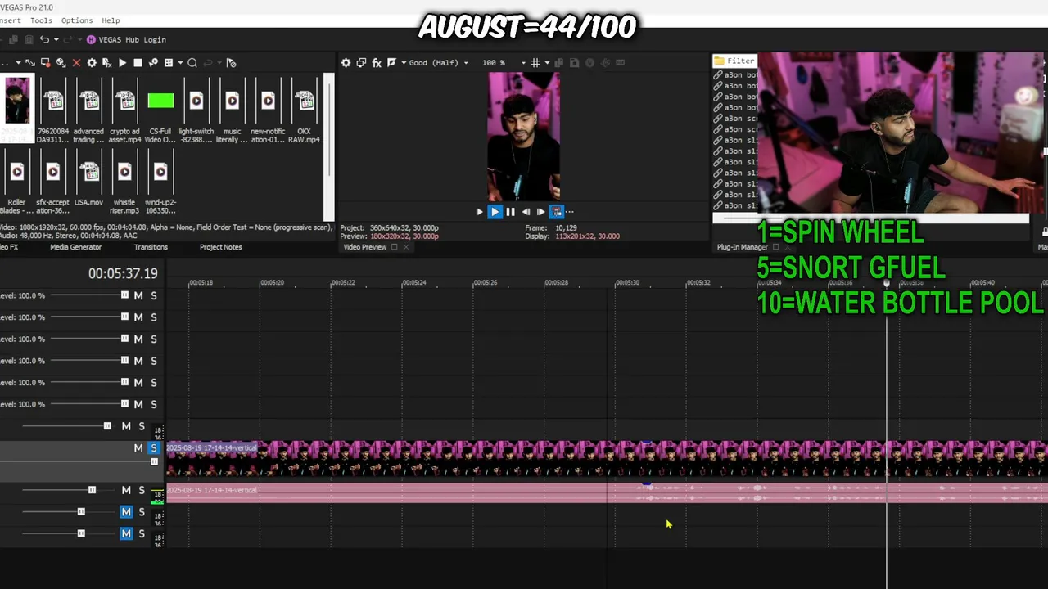The image size is (1048, 589).
Task: Expand the Split Screen View dropdown arrow
Action: (404, 62)
